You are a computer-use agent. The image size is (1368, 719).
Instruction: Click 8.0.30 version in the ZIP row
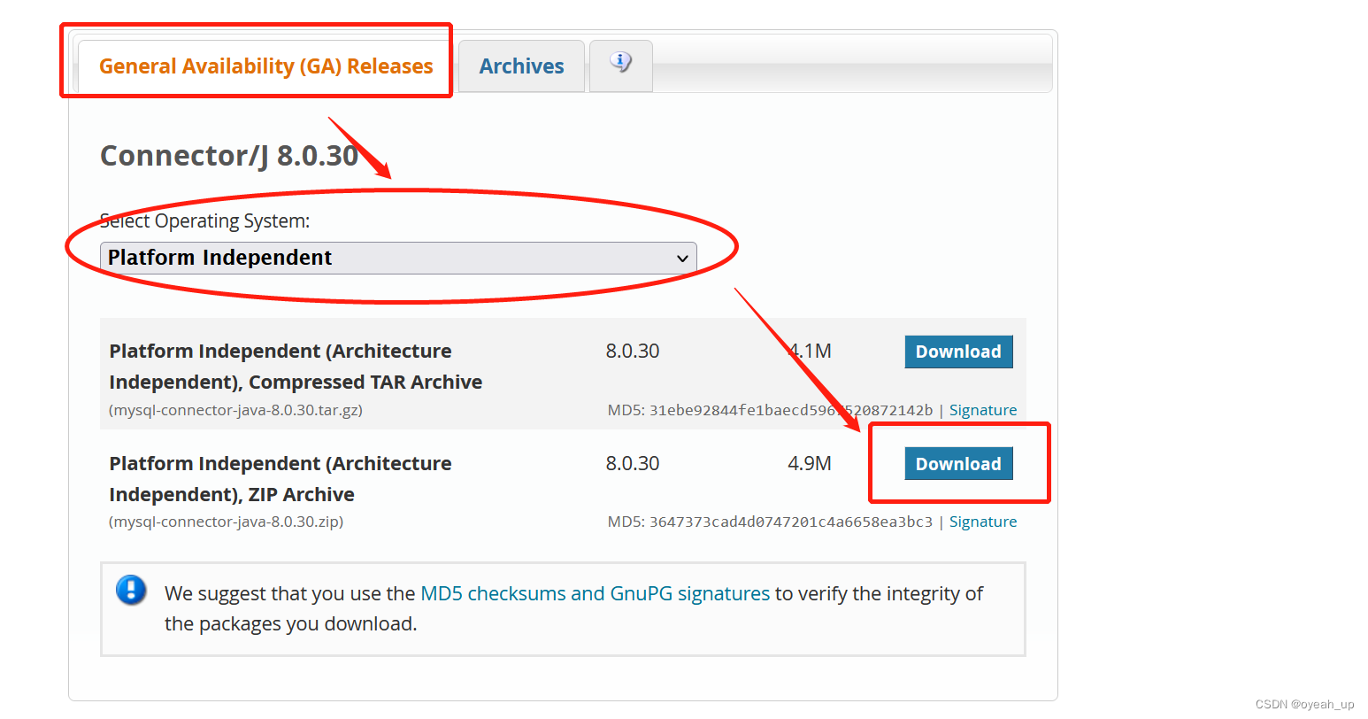tap(633, 463)
